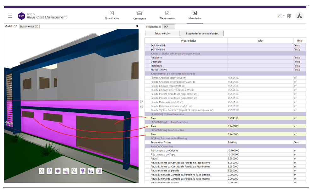Click the lightbulb with magnifier icon

tap(91, 171)
